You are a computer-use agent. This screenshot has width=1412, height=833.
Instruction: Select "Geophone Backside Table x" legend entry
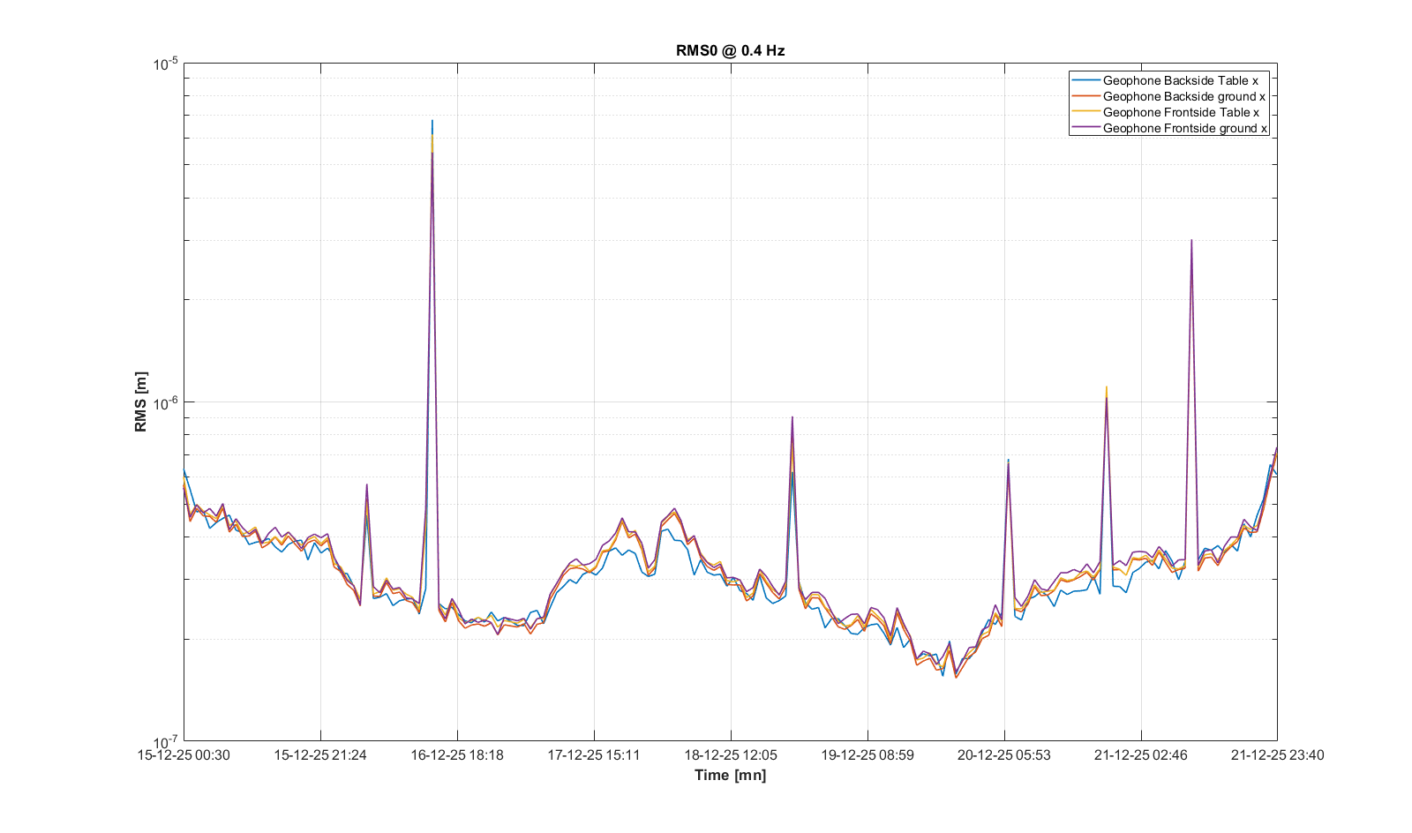pos(1180,80)
